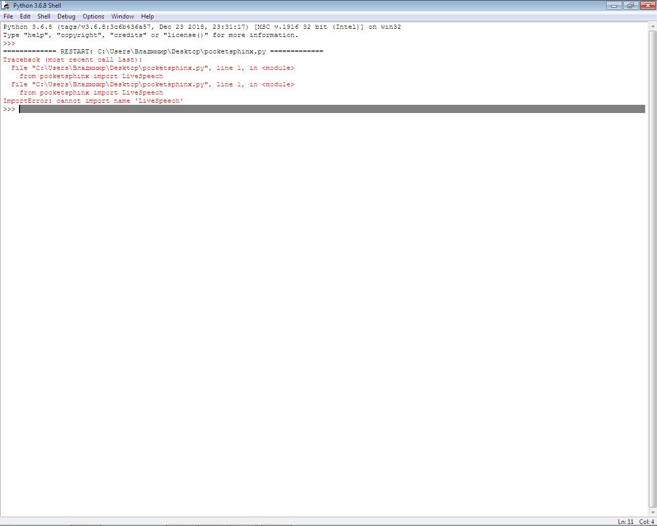Click the 'Traceback (most recent call last):' line
Screen dimensions: 657x526
(73, 60)
